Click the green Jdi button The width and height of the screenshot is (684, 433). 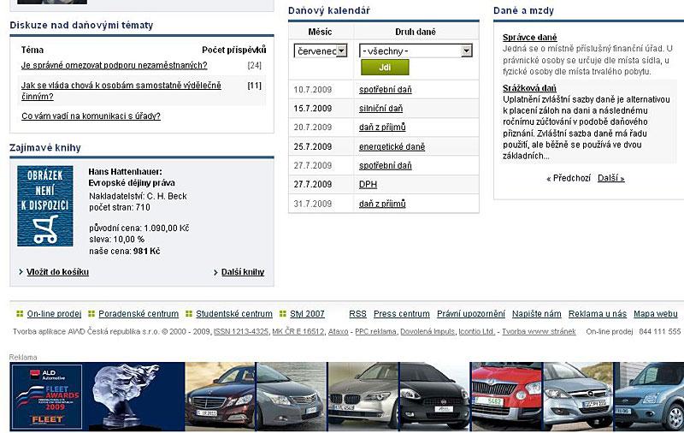pyautogui.click(x=385, y=68)
